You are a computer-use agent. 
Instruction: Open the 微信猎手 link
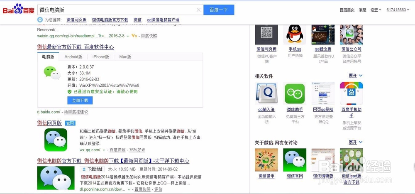266,176
